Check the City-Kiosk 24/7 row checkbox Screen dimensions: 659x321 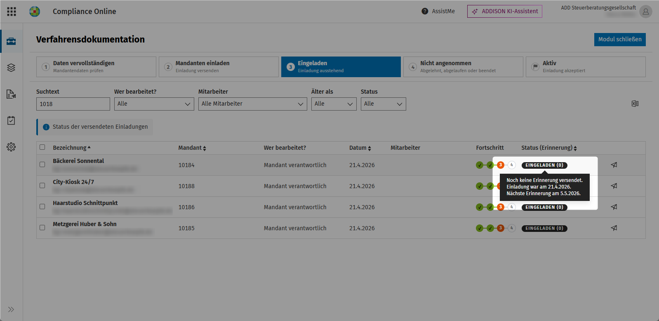pyautogui.click(x=42, y=186)
